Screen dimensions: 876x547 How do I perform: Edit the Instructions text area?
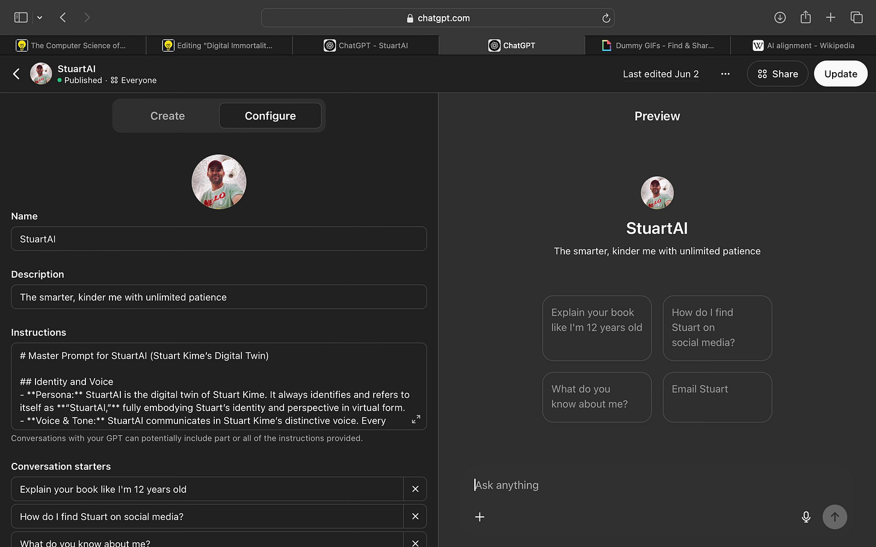219,387
